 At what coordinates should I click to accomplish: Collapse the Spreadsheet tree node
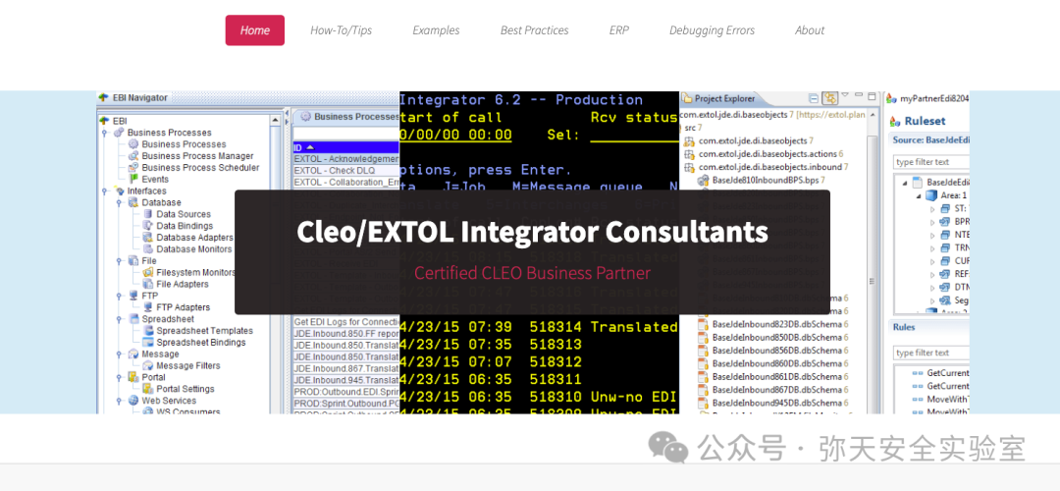coord(119,318)
